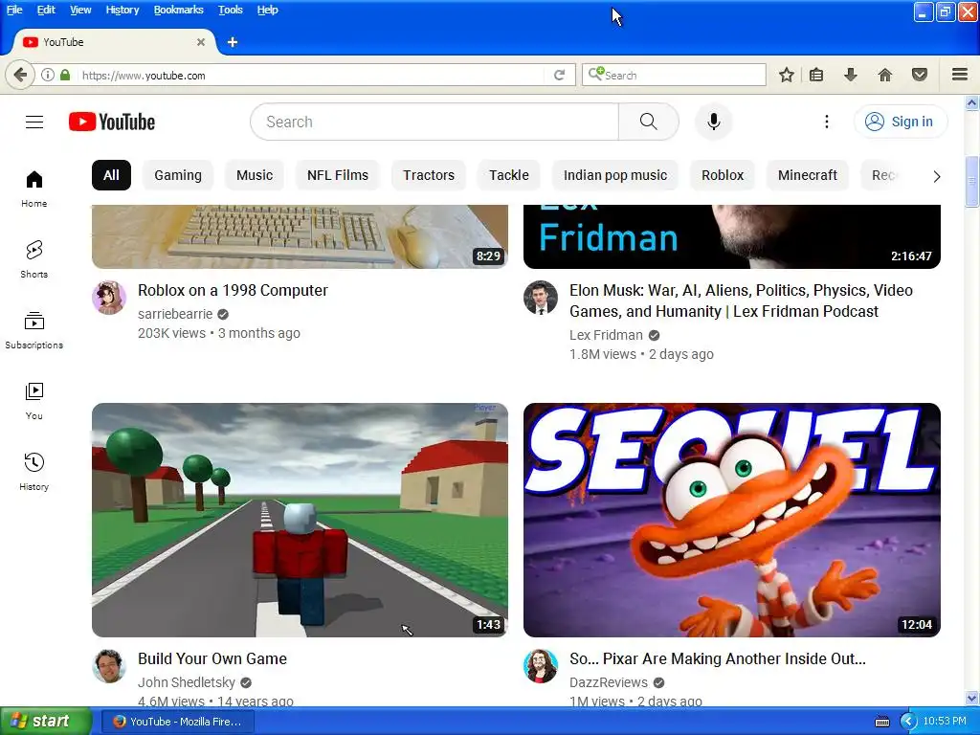Image resolution: width=980 pixels, height=735 pixels.
Task: Click the Sign in button
Action: (x=900, y=122)
